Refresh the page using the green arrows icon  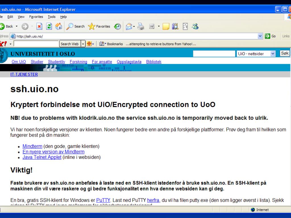(x=49, y=26)
